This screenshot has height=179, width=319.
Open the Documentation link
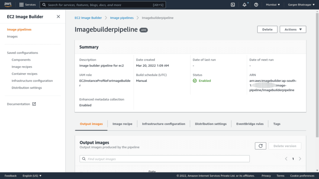coord(18,104)
